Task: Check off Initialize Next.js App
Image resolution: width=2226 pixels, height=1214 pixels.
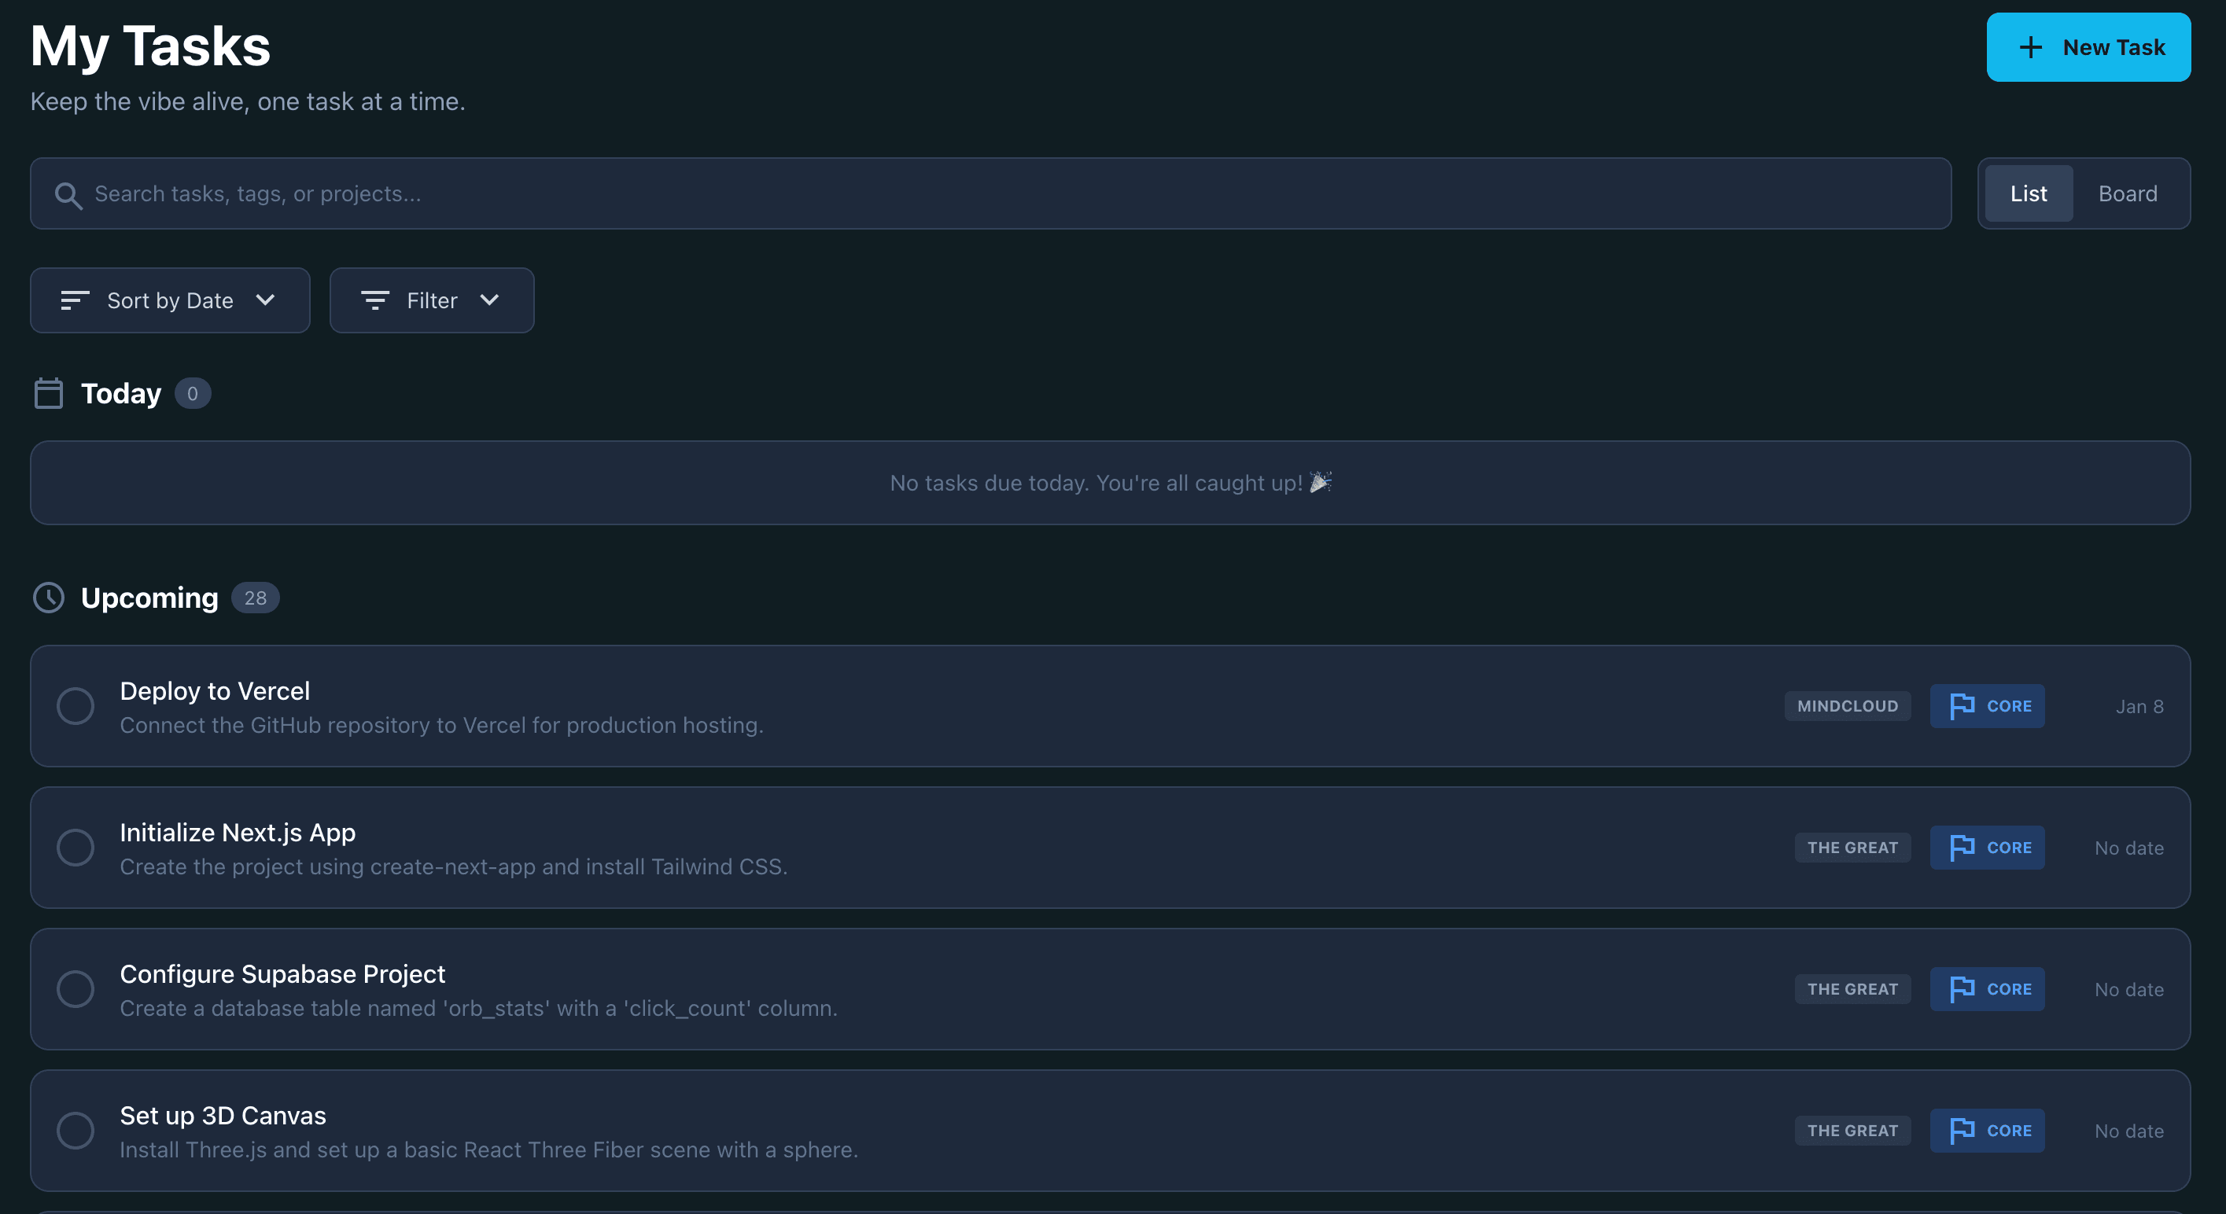Action: click(x=76, y=848)
